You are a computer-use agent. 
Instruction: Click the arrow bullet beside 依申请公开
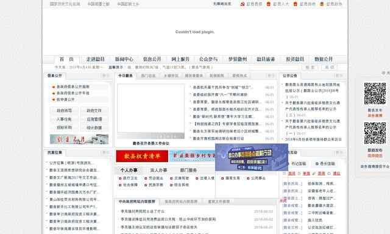(x=53, y=100)
